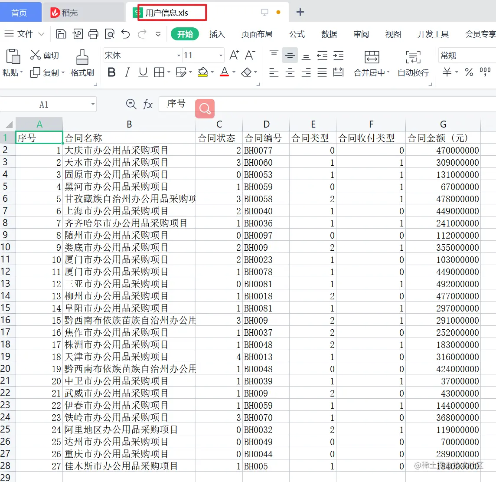Open the 数据 ribbon tab
The height and width of the screenshot is (482, 496).
(329, 34)
